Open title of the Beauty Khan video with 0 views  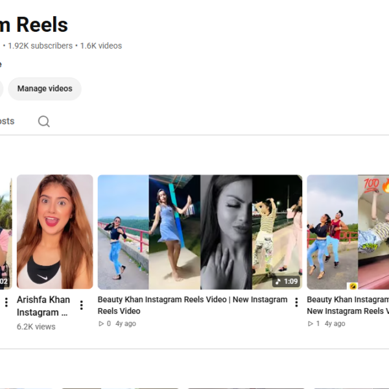(193, 305)
